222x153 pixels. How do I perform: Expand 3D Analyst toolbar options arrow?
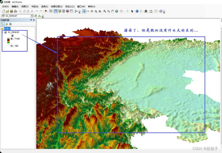(43, 16)
